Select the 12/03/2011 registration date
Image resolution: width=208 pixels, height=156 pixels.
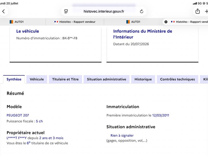pos(161,115)
